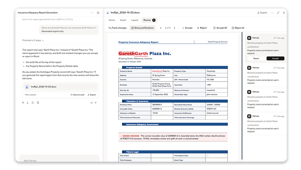
Task: Click the 'Under-insured' Insurance Sufficiency cell
Action: (x=216, y=113)
